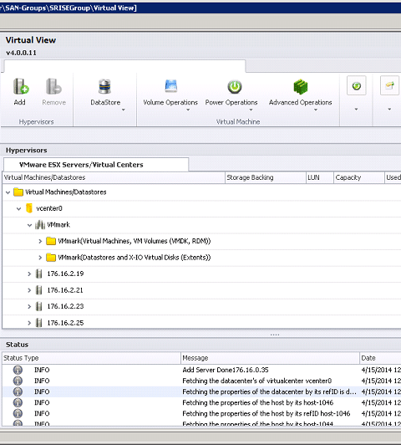The image size is (401, 445).
Task: Open the Advanced Operations dropdown arrow
Action: [316, 110]
